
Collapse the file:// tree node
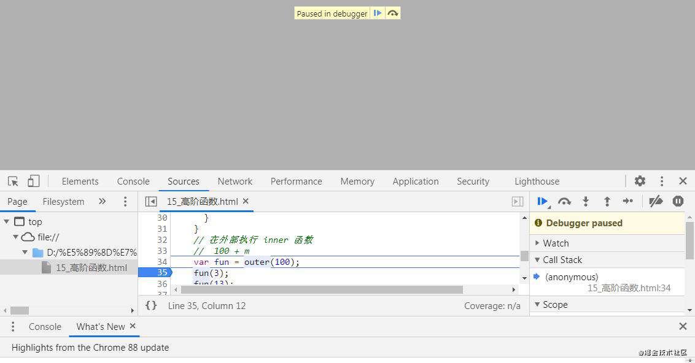(15, 237)
